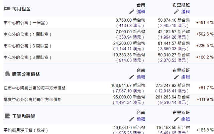Click the value 116,158.50 新台幣
Image resolution: width=214 pixels, height=134 pixels.
[173, 128]
